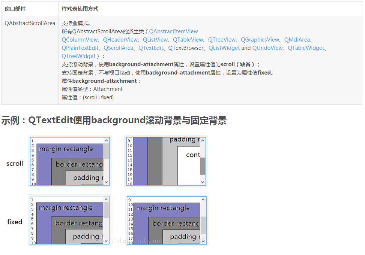Click down arrow in scrolled scroll example (line 9)
The width and height of the screenshot is (365, 255).
coord(203,182)
